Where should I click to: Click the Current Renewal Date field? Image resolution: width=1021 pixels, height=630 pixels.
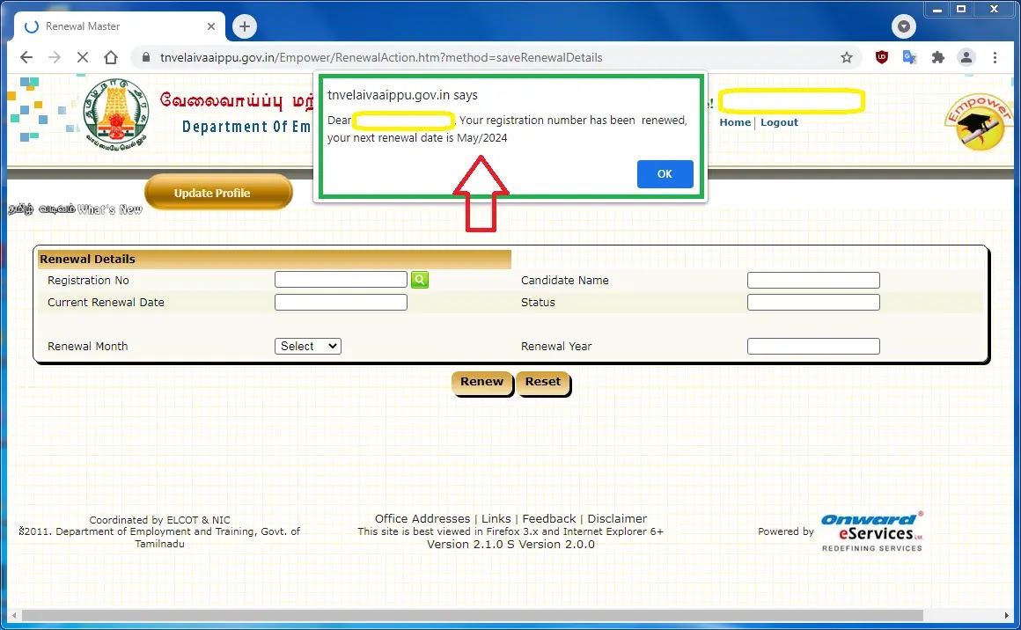point(341,302)
